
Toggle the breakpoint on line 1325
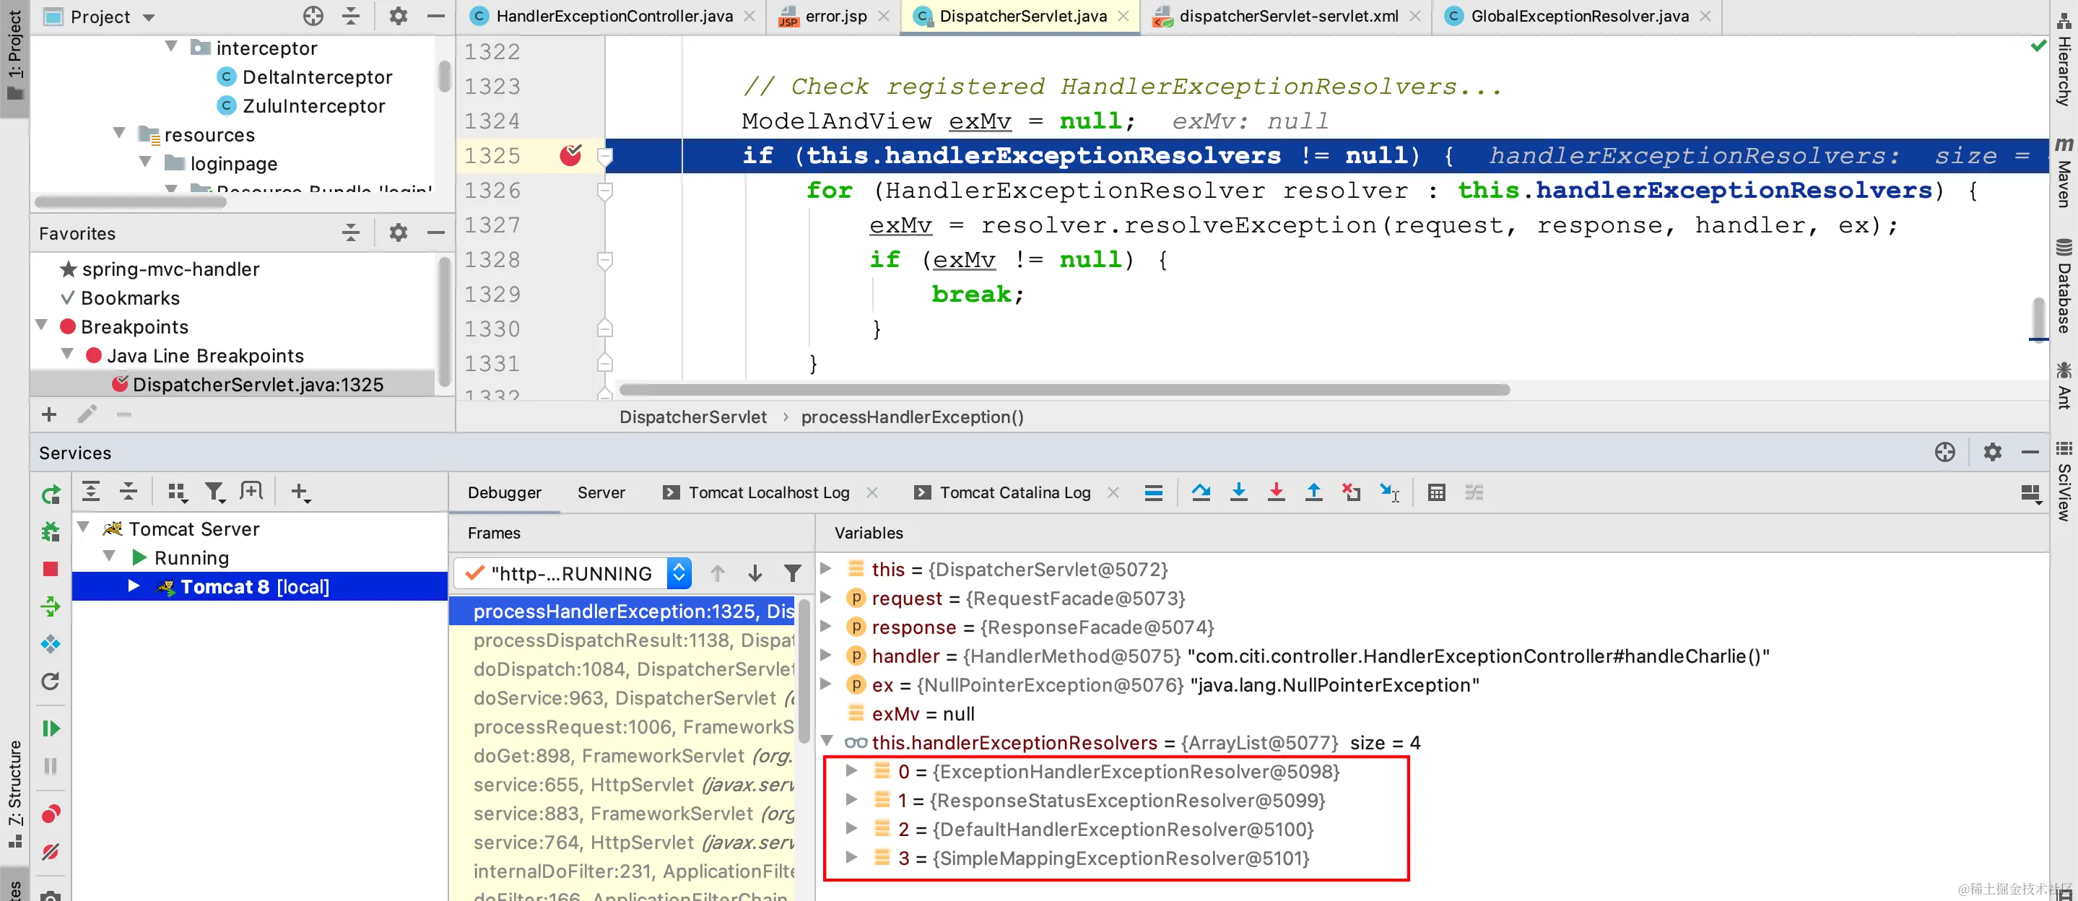click(570, 155)
